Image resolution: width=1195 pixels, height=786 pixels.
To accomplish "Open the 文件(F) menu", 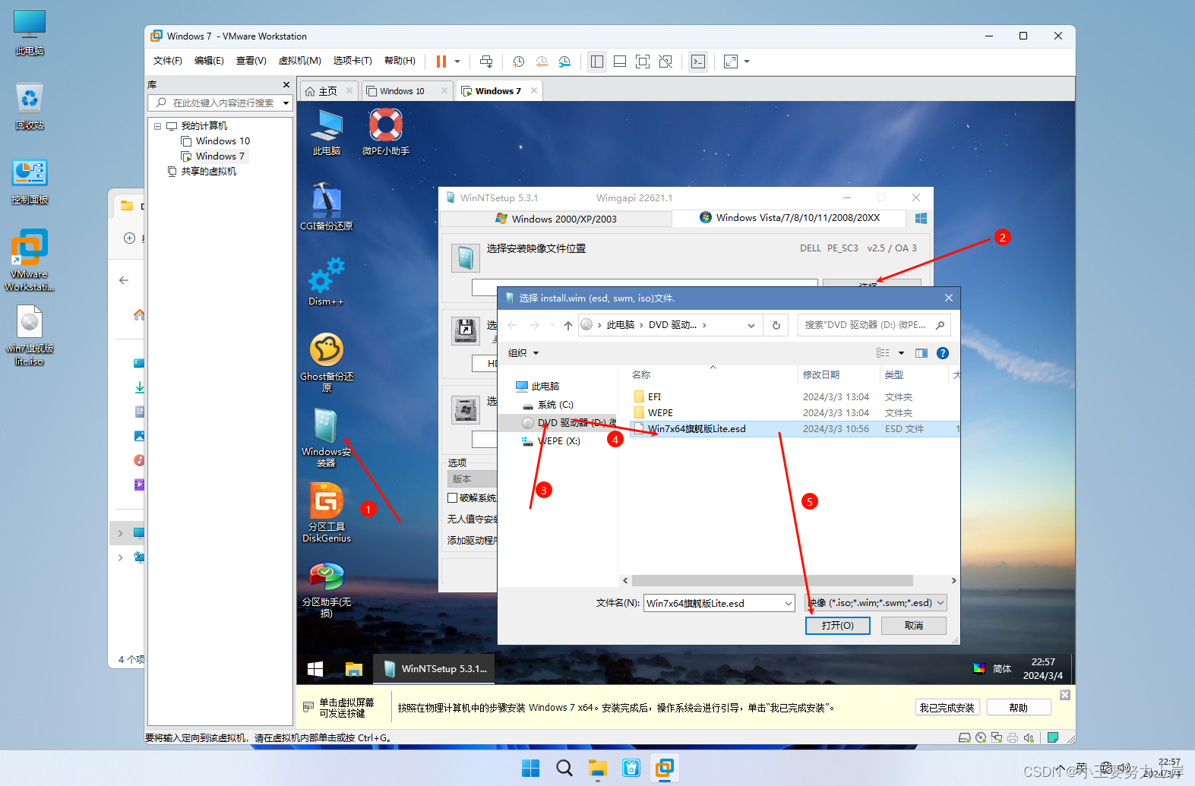I will point(168,61).
